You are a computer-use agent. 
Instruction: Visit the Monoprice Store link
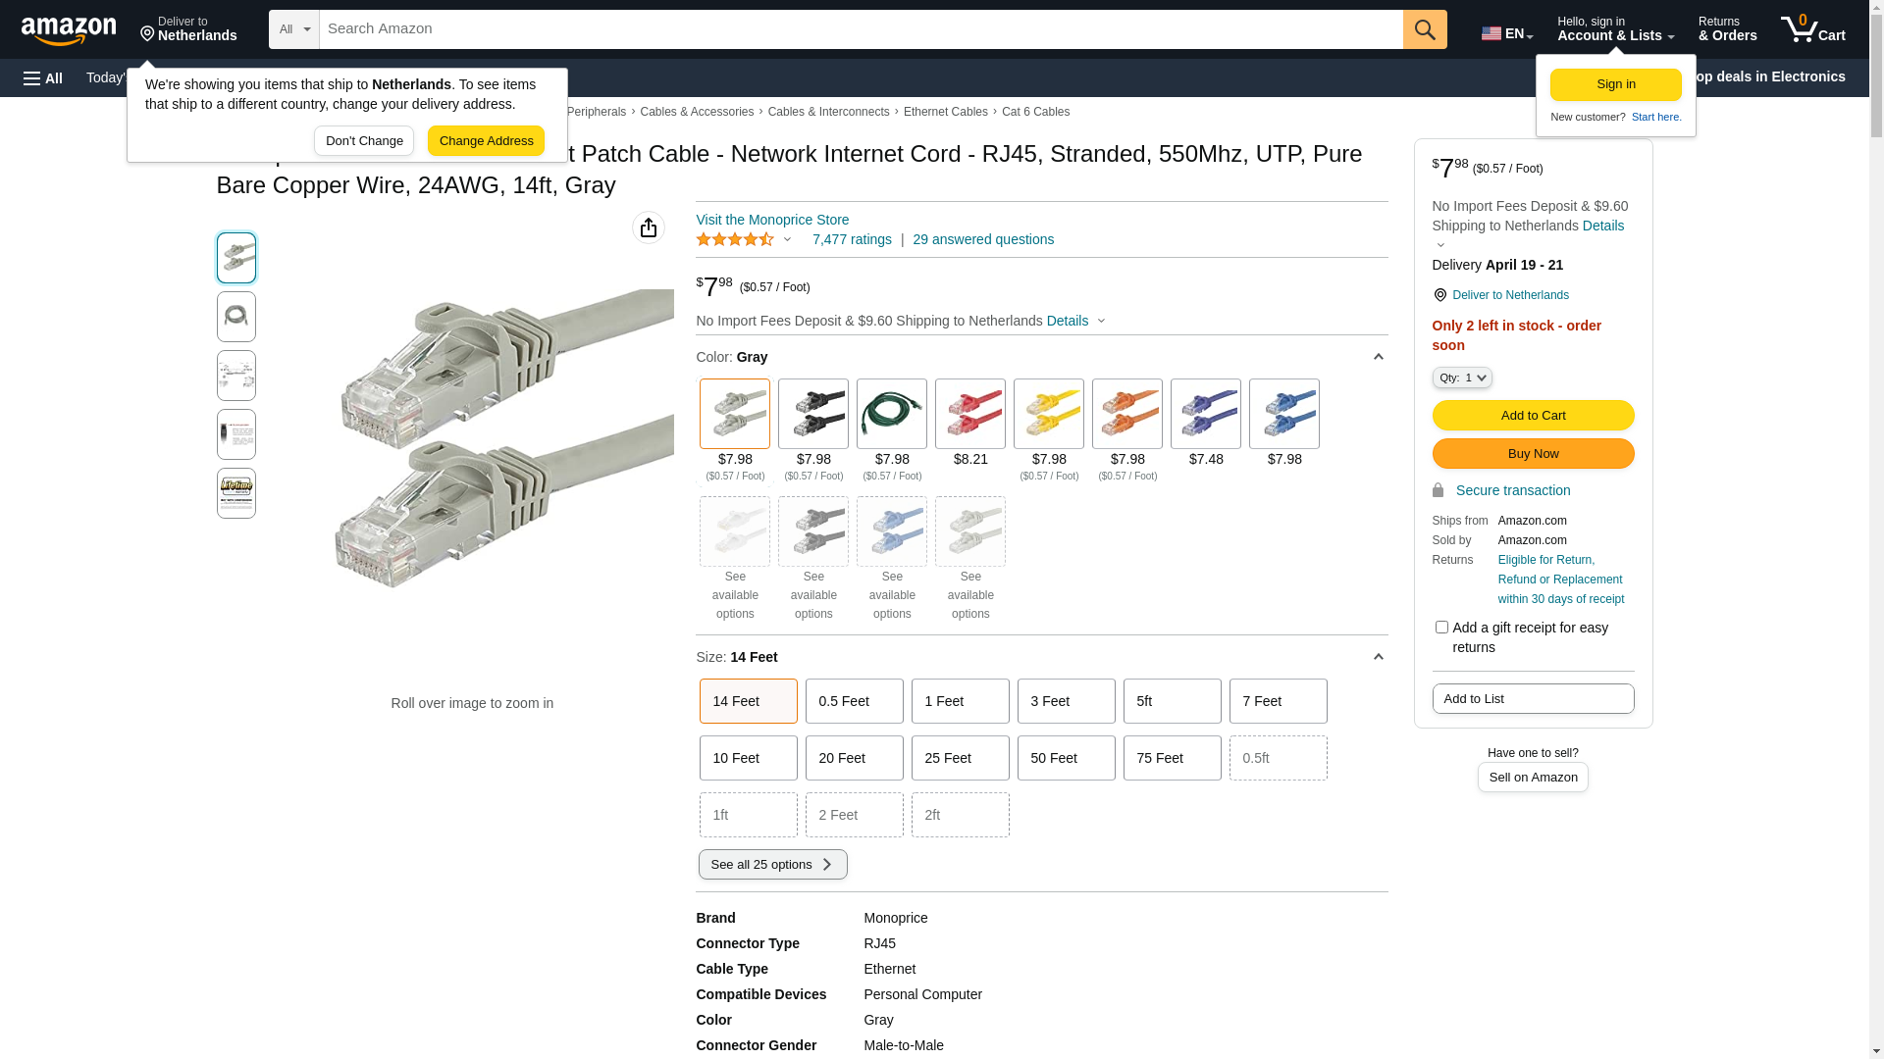(x=771, y=220)
